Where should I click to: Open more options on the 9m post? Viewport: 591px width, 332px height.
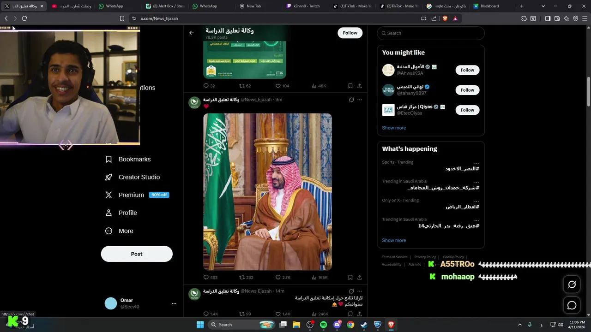pos(360,100)
